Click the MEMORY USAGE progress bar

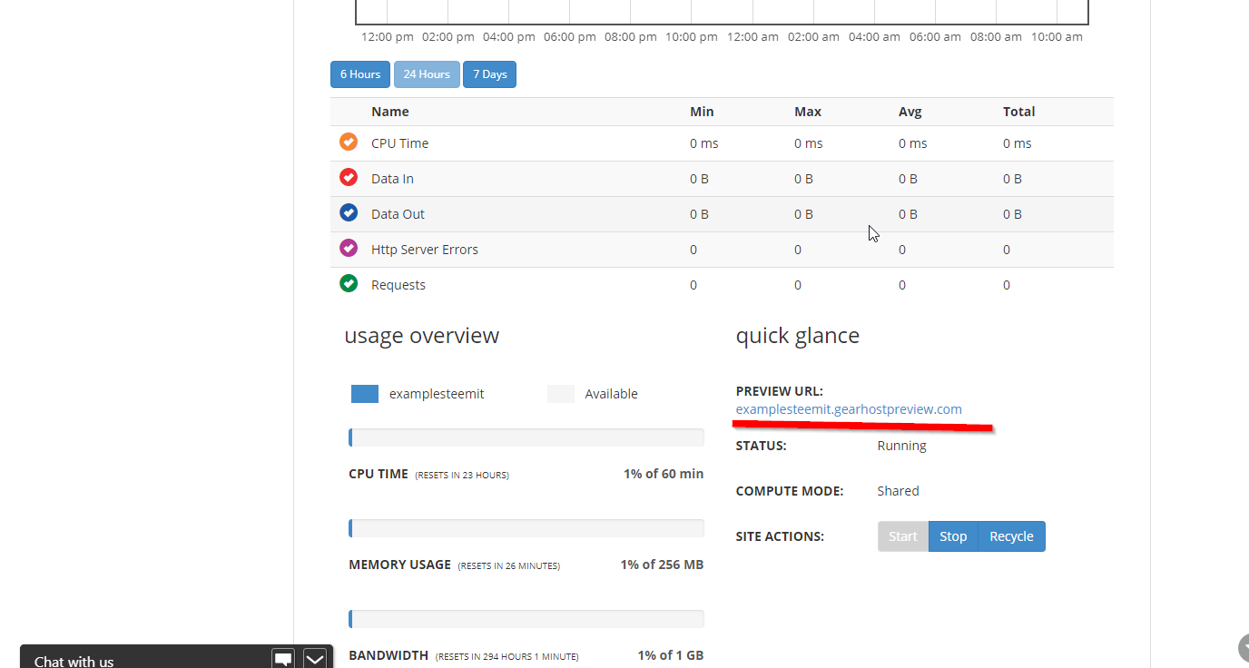pyautogui.click(x=526, y=528)
